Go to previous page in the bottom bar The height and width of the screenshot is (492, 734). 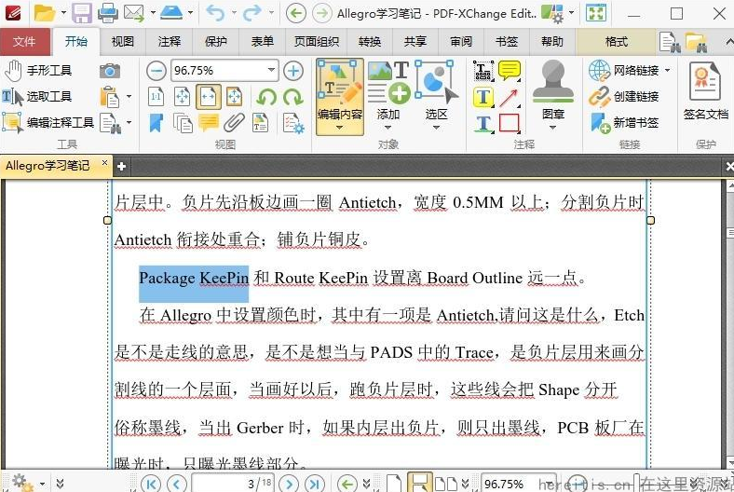pos(176,483)
